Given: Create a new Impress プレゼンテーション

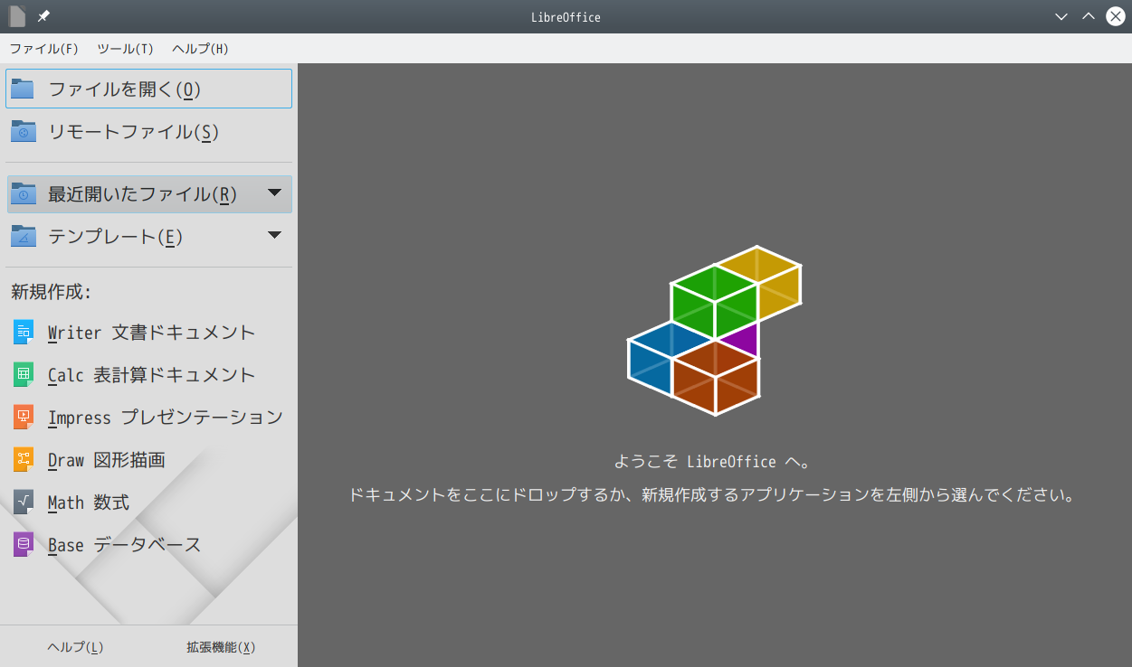Looking at the screenshot, I should (149, 418).
